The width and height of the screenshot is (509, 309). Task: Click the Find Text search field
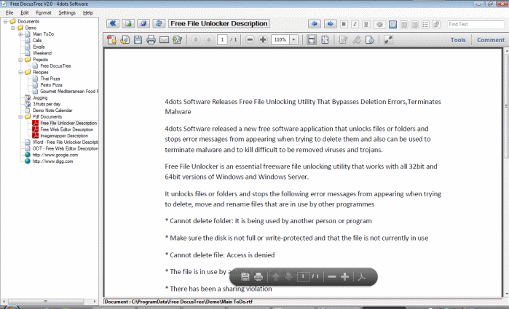coord(475,24)
